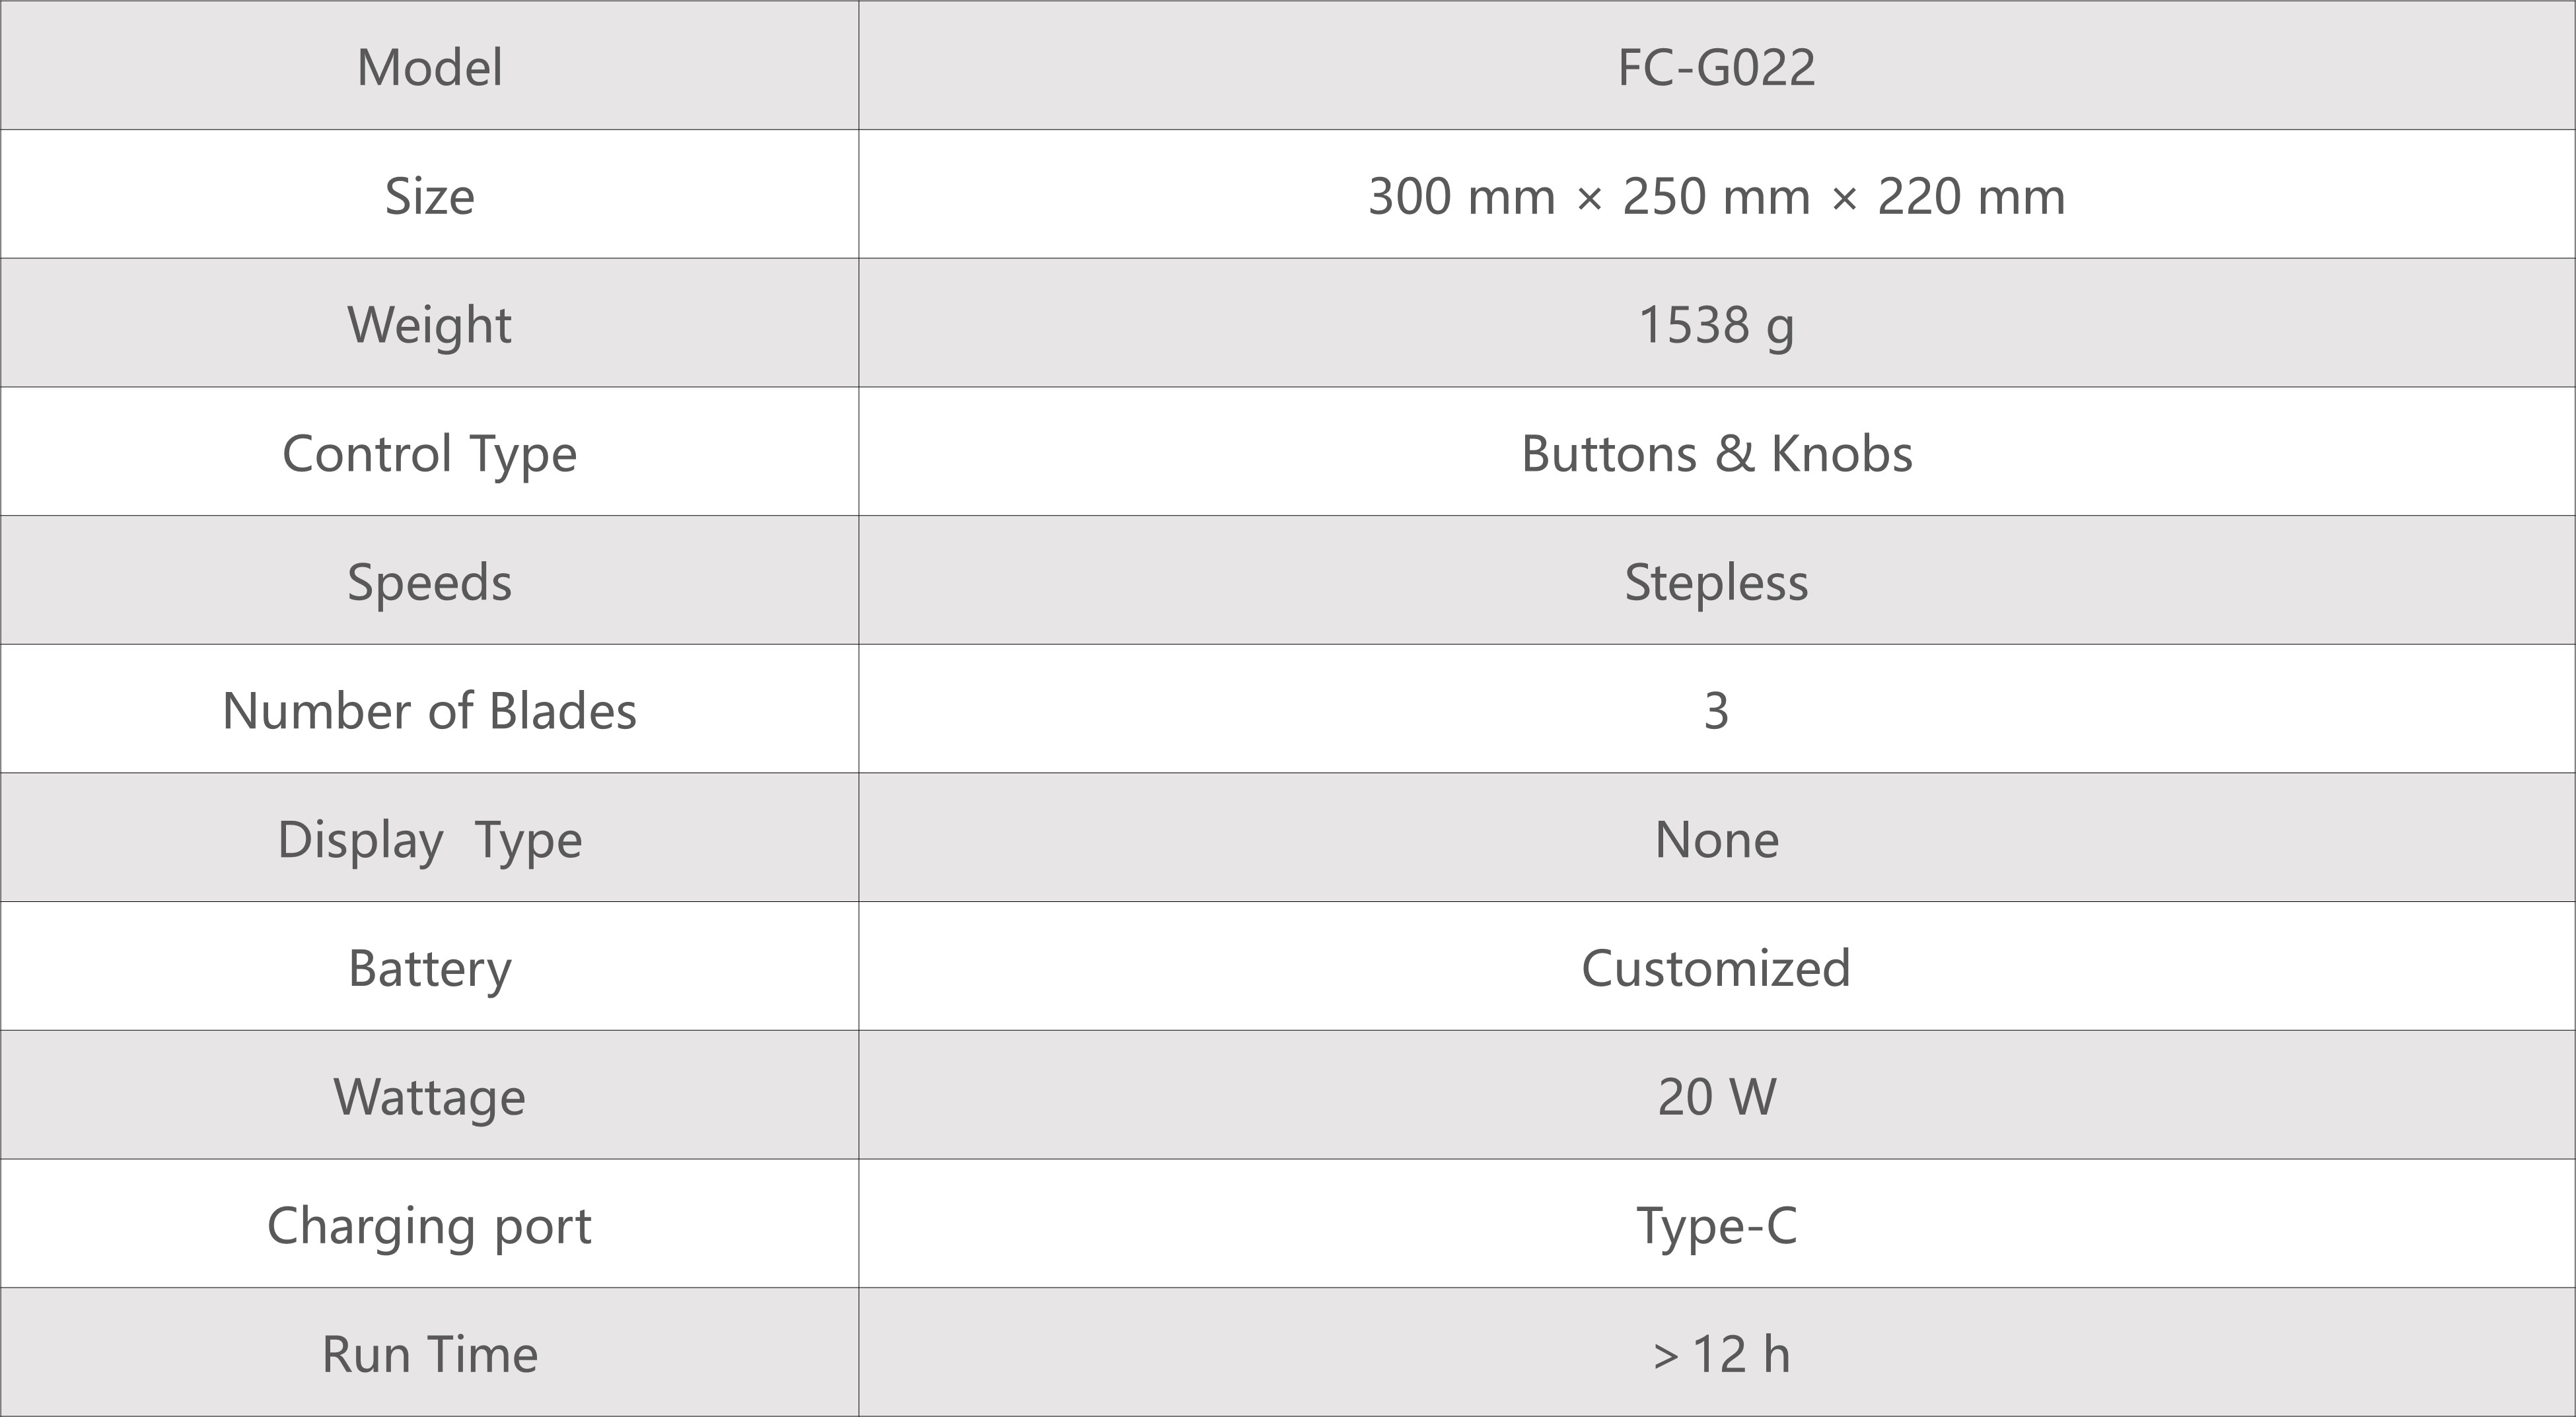Click the Number of Blades label
2576x1417 pixels.
pos(429,711)
